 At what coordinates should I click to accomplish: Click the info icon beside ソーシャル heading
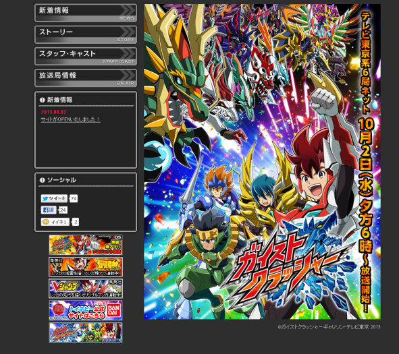[x=43, y=180]
